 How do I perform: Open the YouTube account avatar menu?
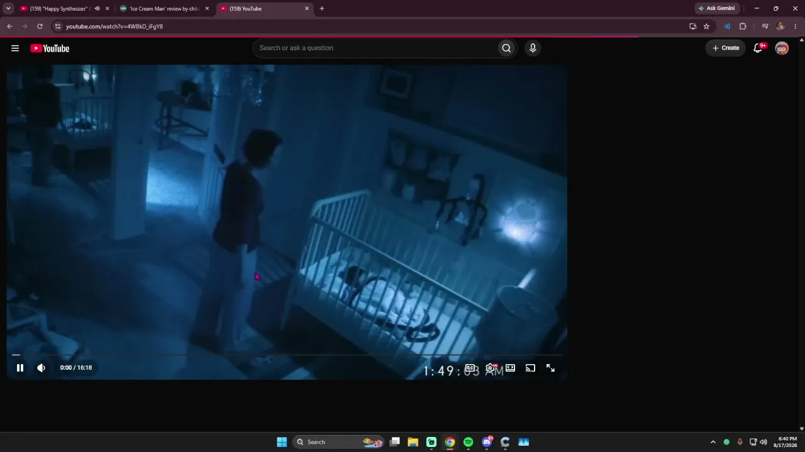pyautogui.click(x=782, y=48)
